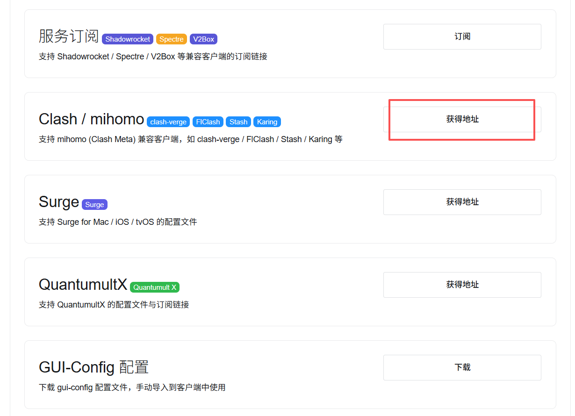Select the Karing badge
This screenshot has height=416, width=575.
coord(267,122)
